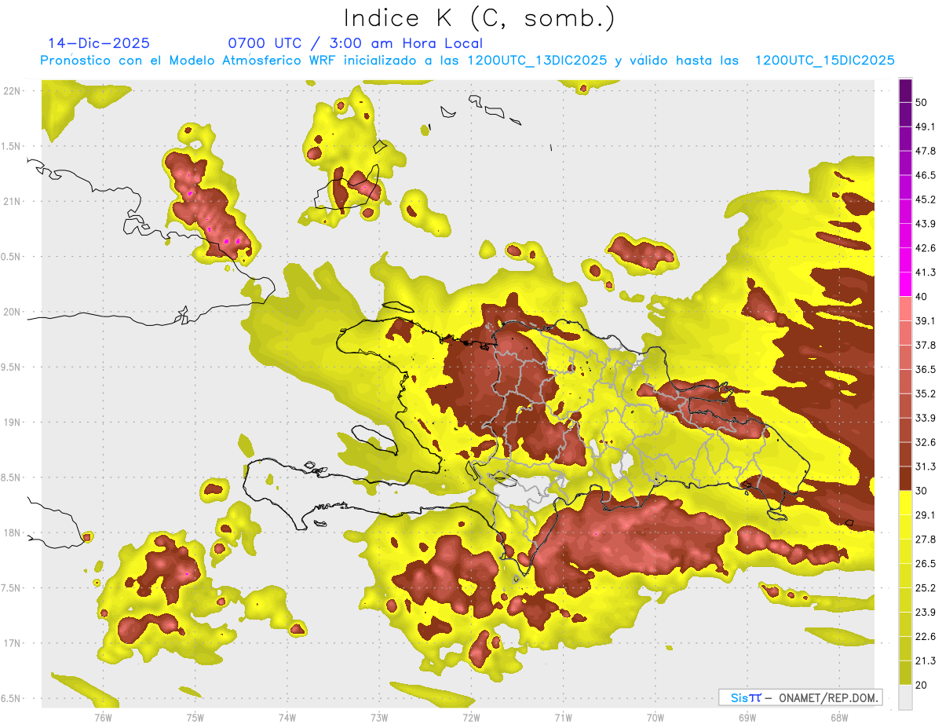Click the colorbar value '23.9'
This screenshot has height=728, width=942.
pos(926,612)
